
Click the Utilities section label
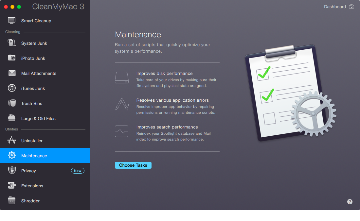tap(11, 129)
